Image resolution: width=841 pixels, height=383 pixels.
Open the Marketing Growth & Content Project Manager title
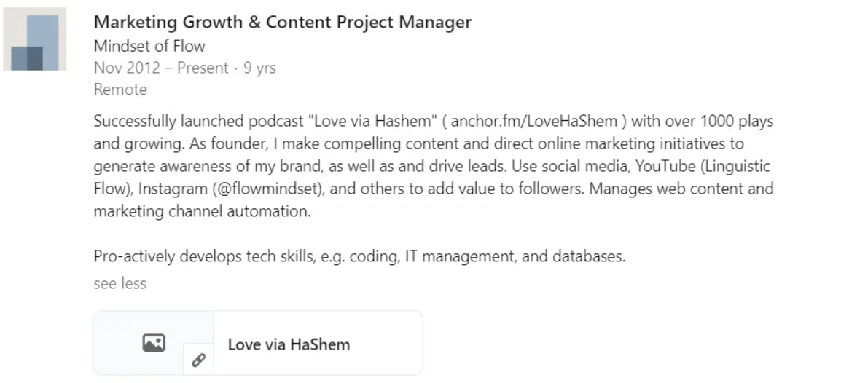click(283, 23)
